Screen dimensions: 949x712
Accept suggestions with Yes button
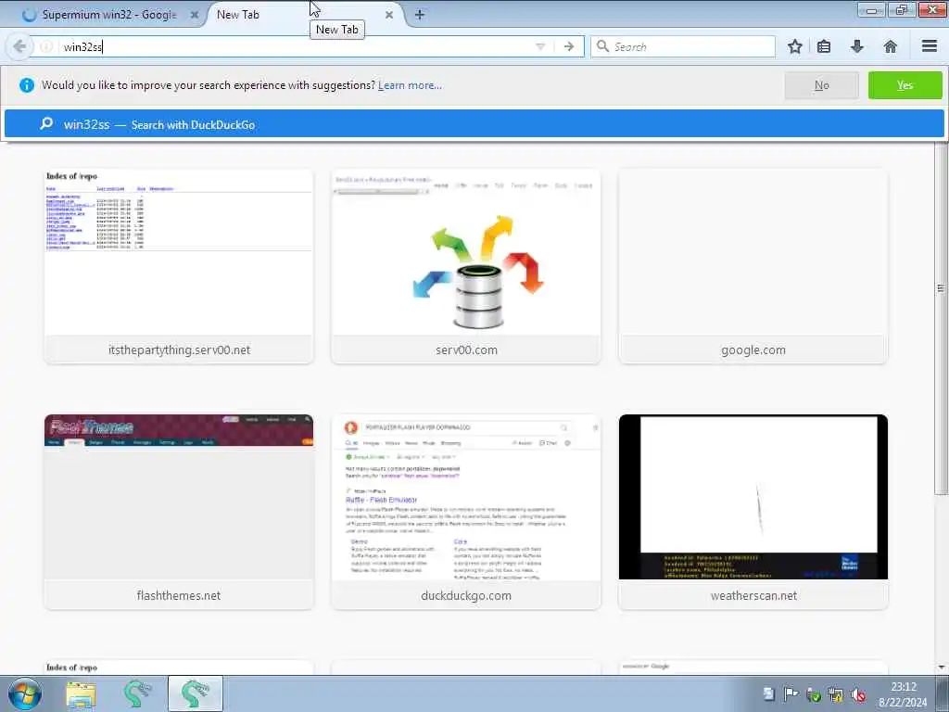tap(905, 85)
